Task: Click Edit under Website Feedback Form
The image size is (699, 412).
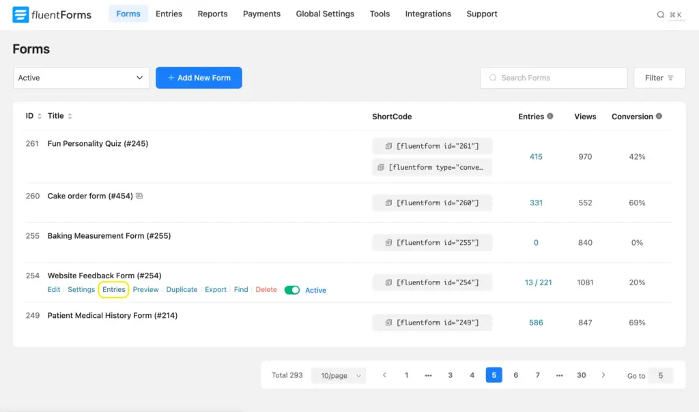Action: pyautogui.click(x=53, y=289)
